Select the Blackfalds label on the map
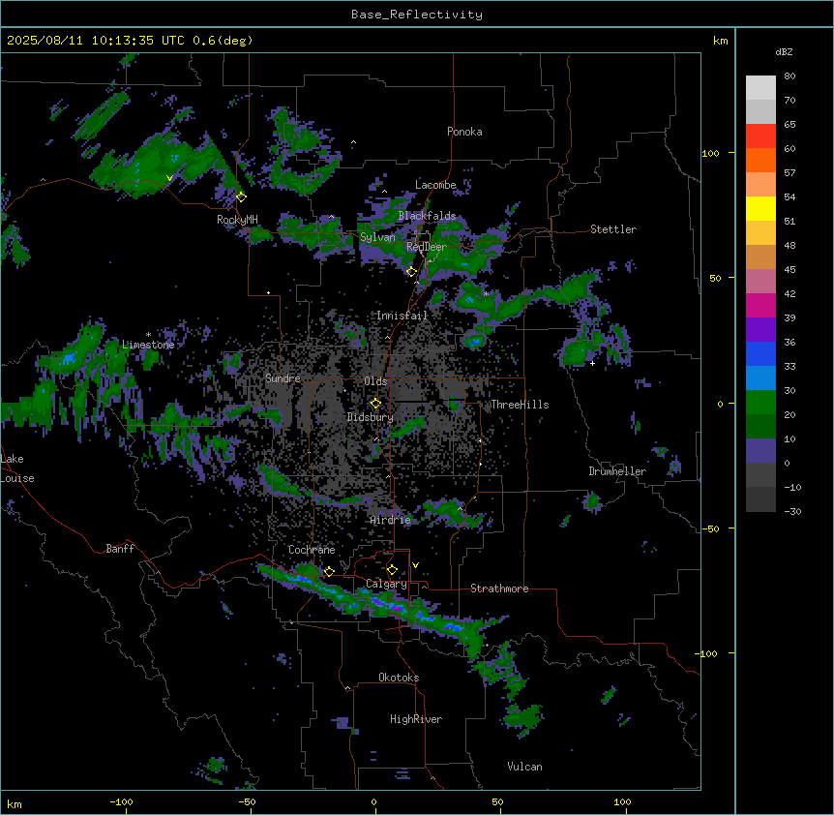 point(427,216)
